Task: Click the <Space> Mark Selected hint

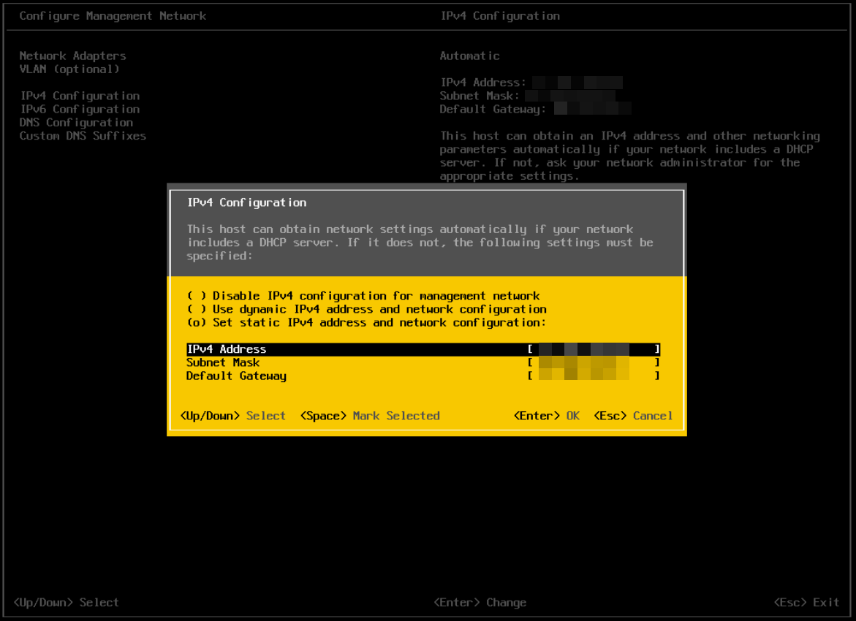Action: [x=370, y=415]
